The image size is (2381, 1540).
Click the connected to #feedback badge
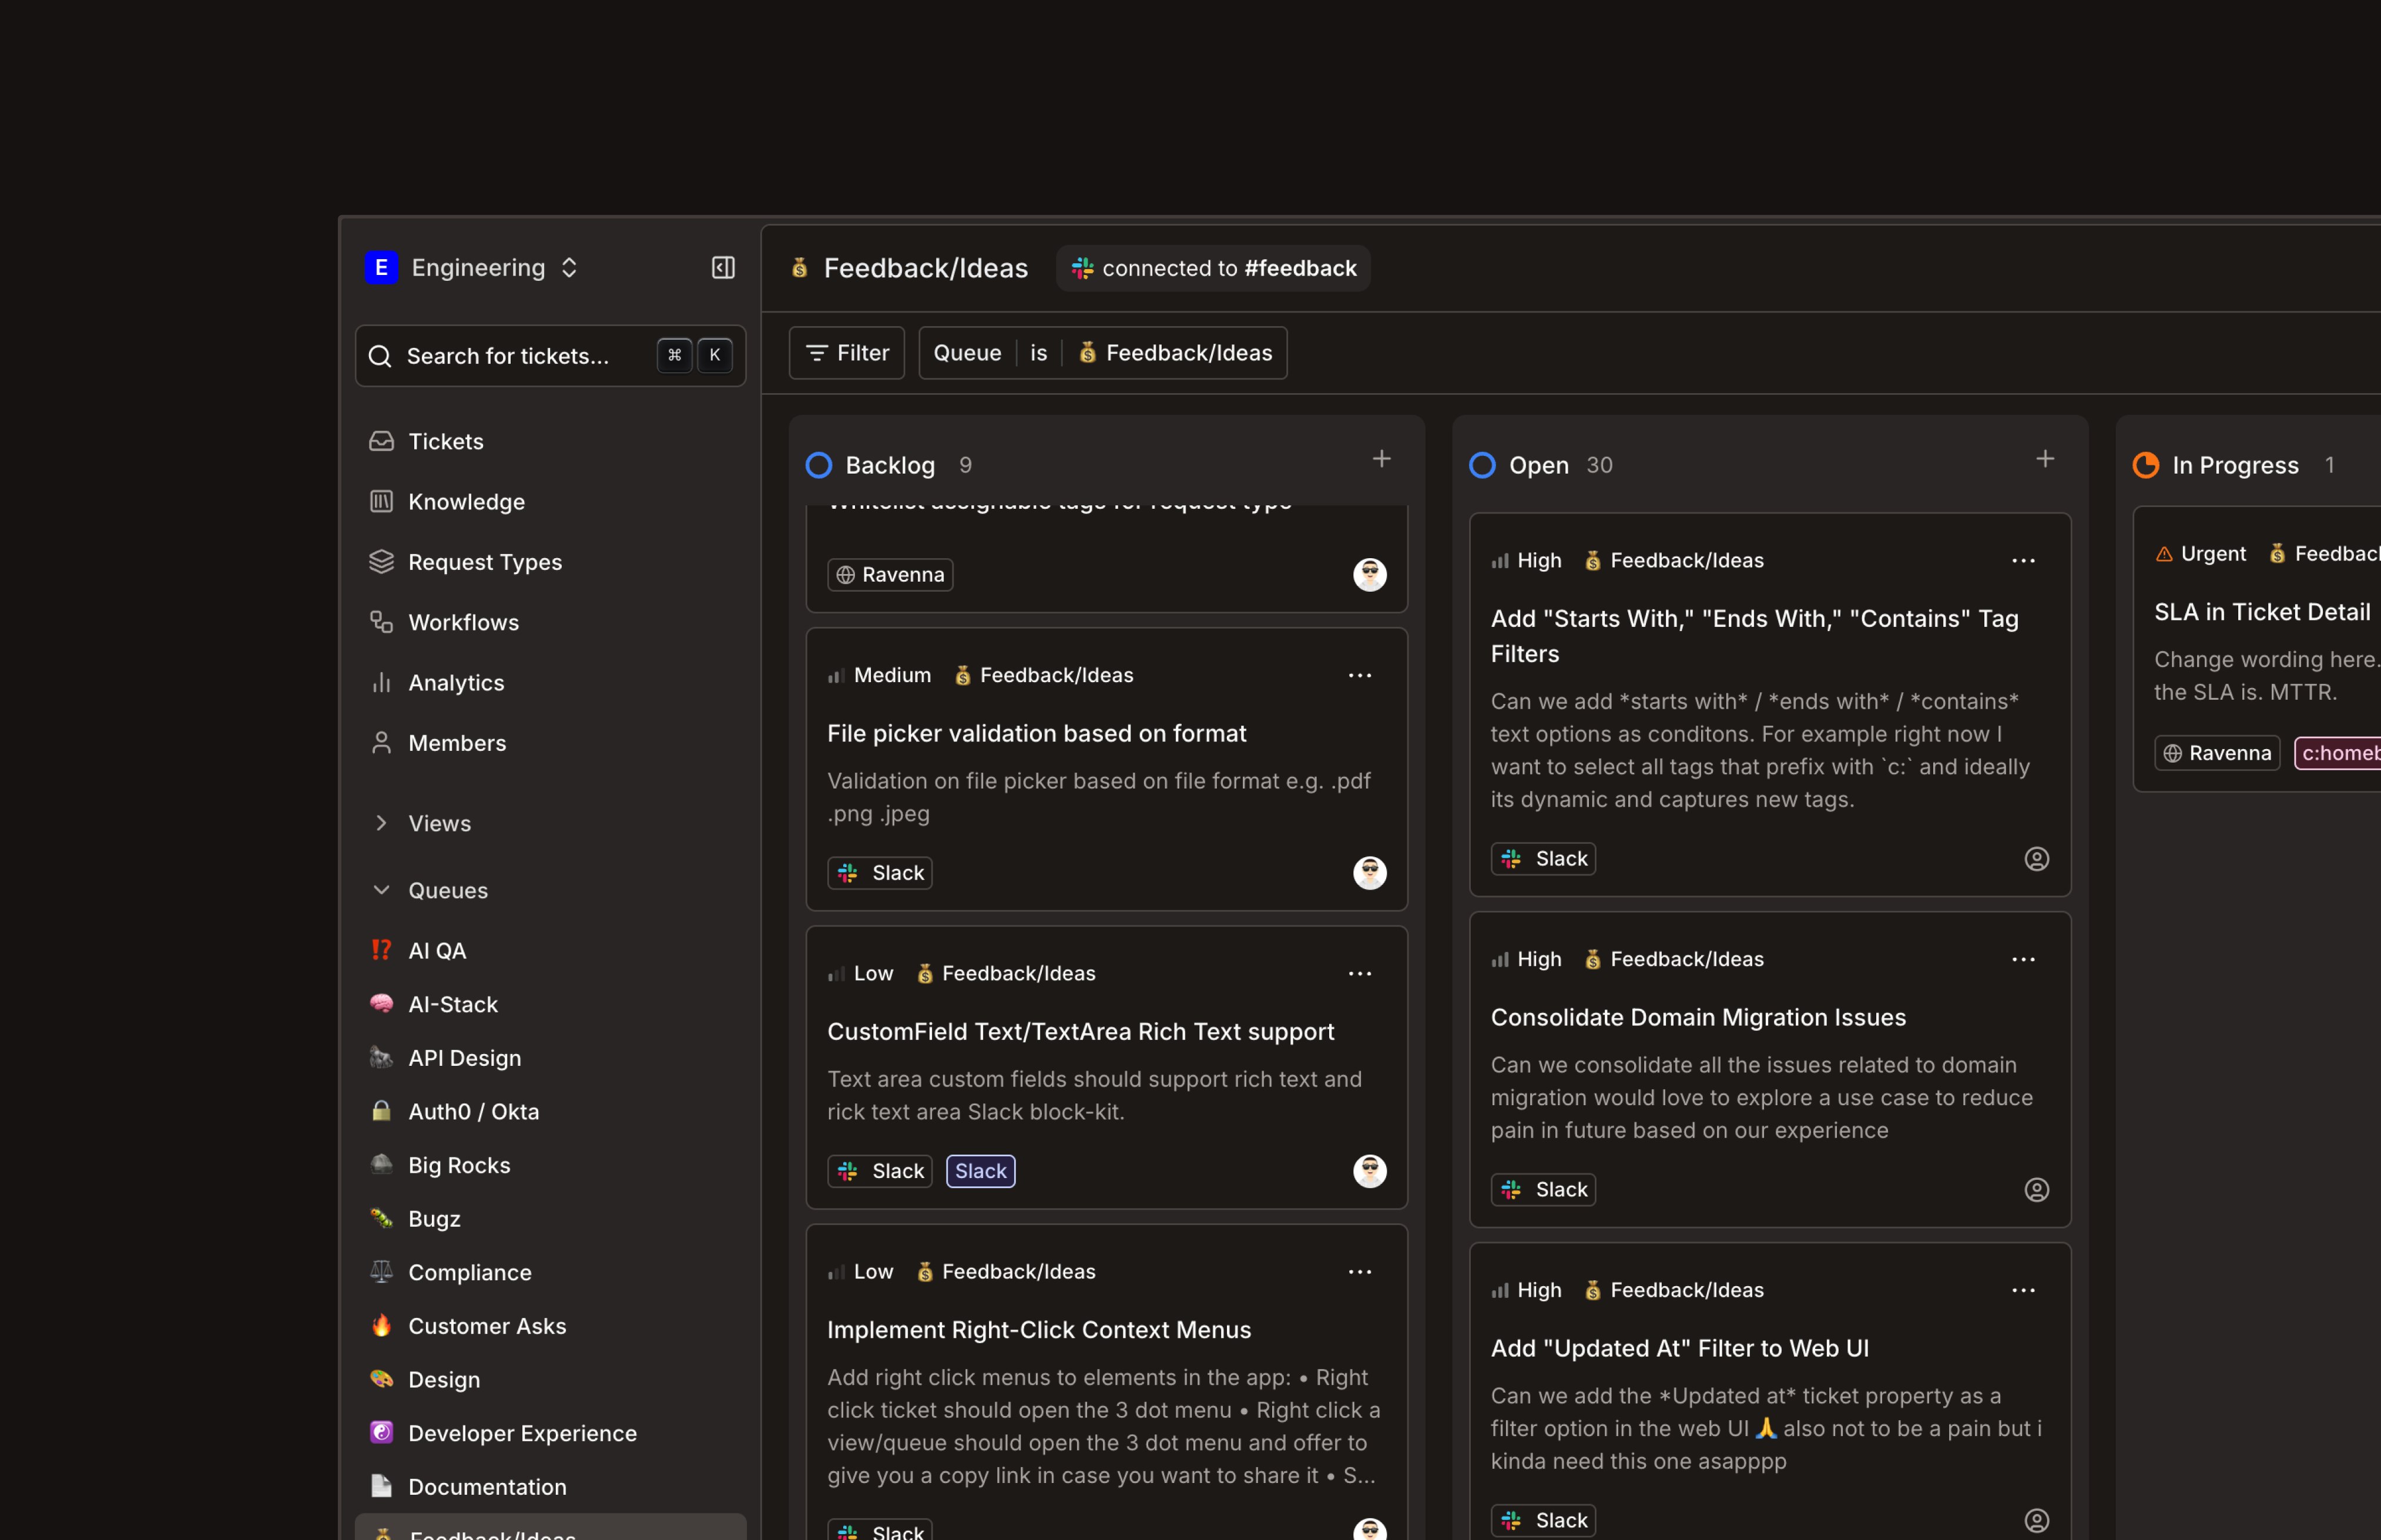click(x=1213, y=268)
